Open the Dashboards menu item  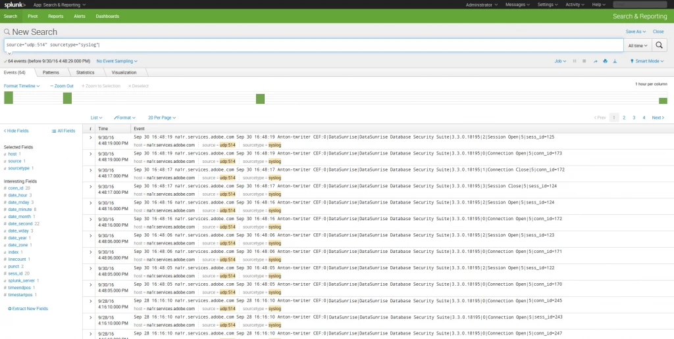coord(107,16)
